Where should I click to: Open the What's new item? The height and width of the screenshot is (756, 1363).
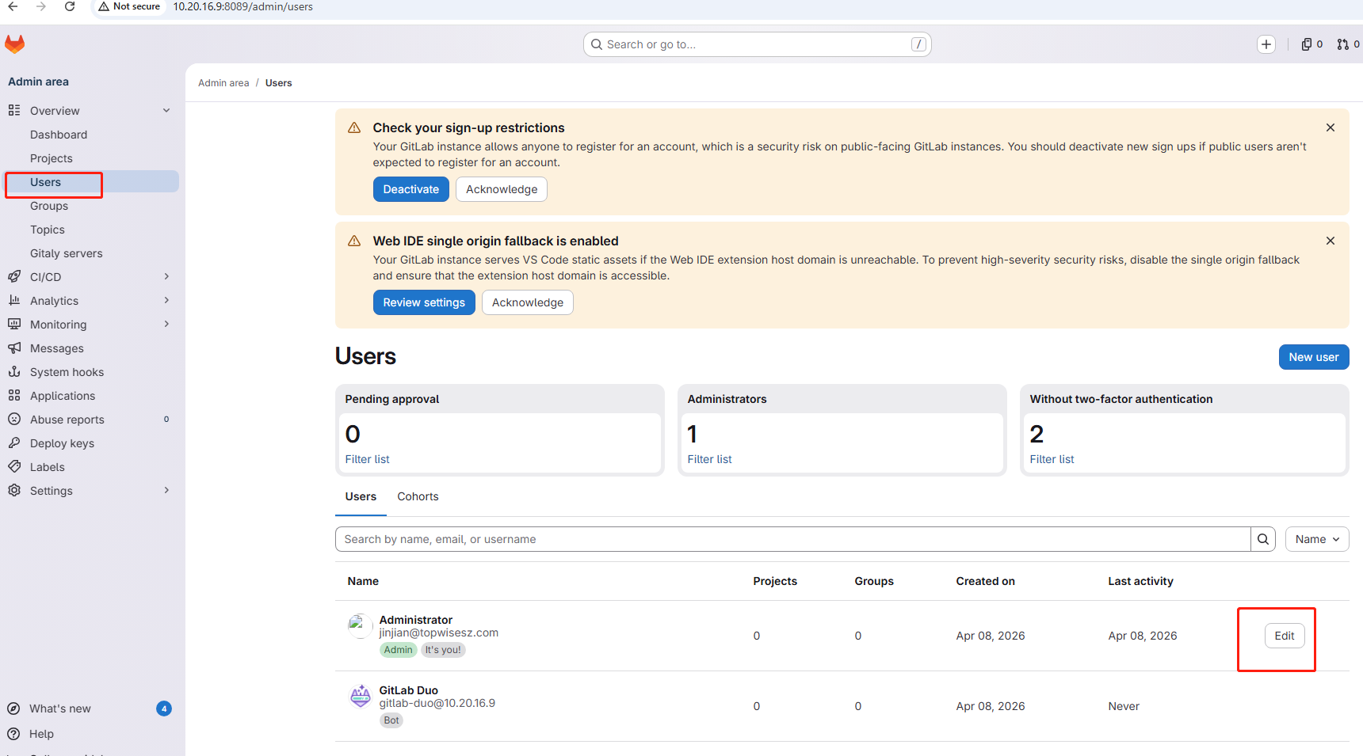click(89, 709)
